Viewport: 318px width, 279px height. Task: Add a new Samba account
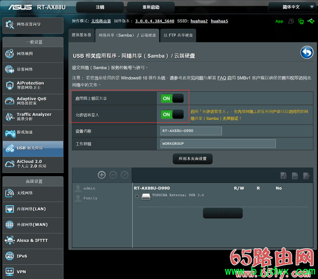point(101,175)
